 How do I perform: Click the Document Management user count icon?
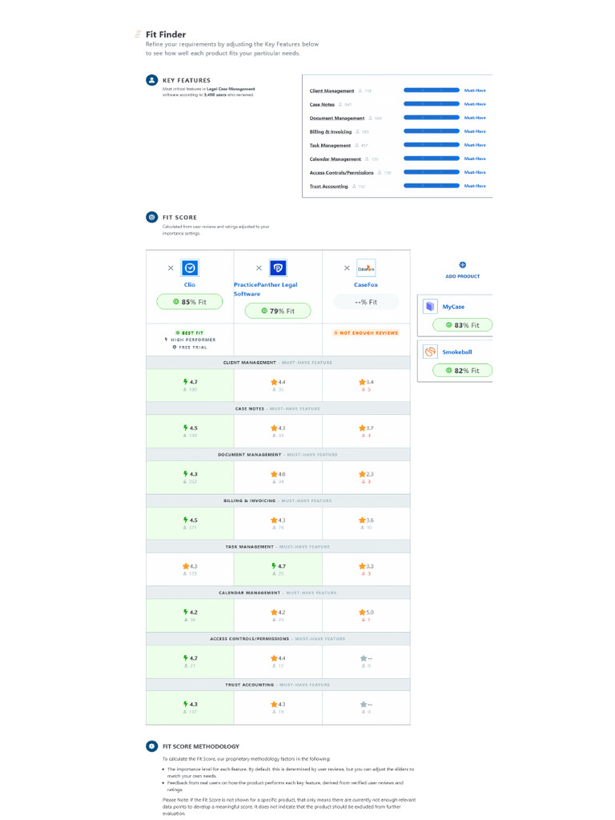click(371, 119)
